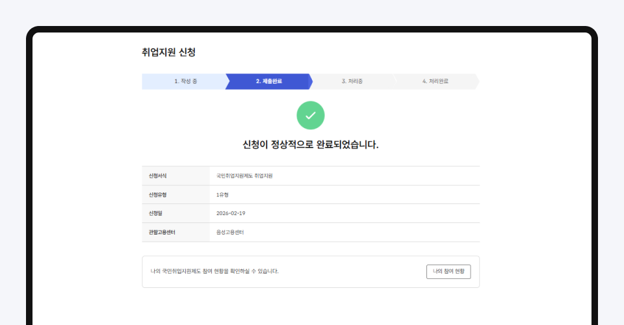The image size is (624, 325).
Task: Click the green checkmark success icon
Action: click(311, 115)
